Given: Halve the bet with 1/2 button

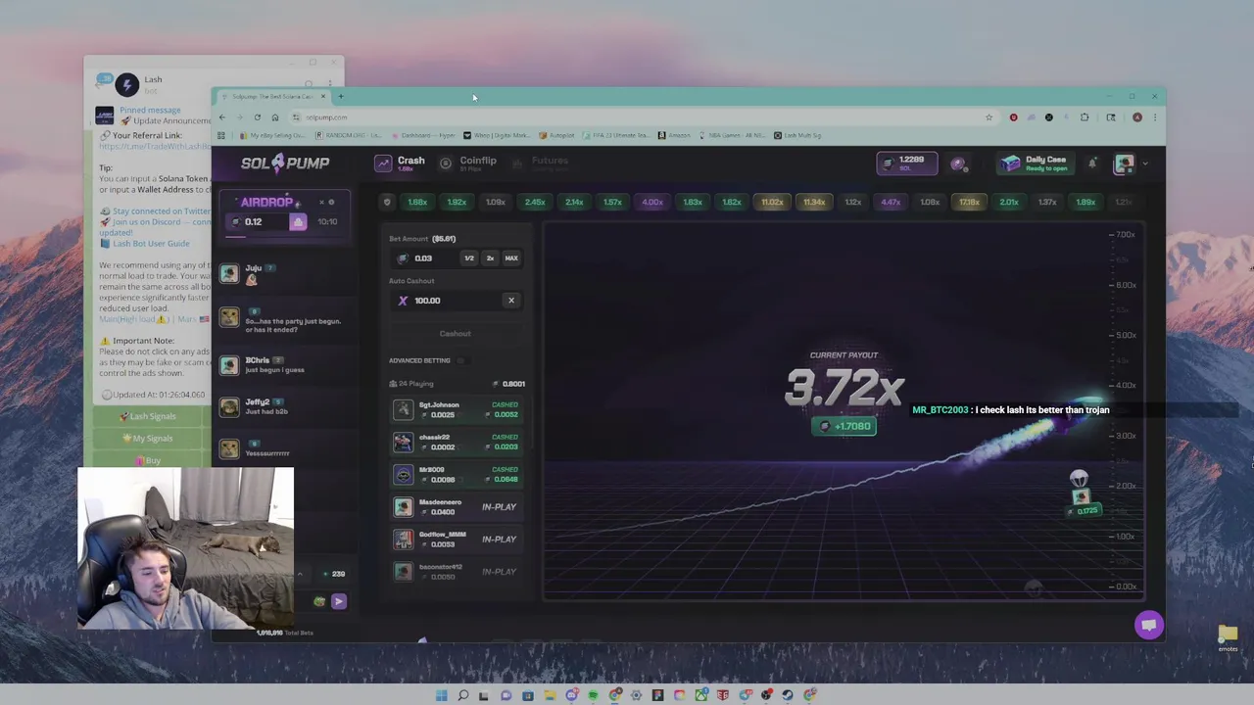Looking at the screenshot, I should (x=469, y=258).
